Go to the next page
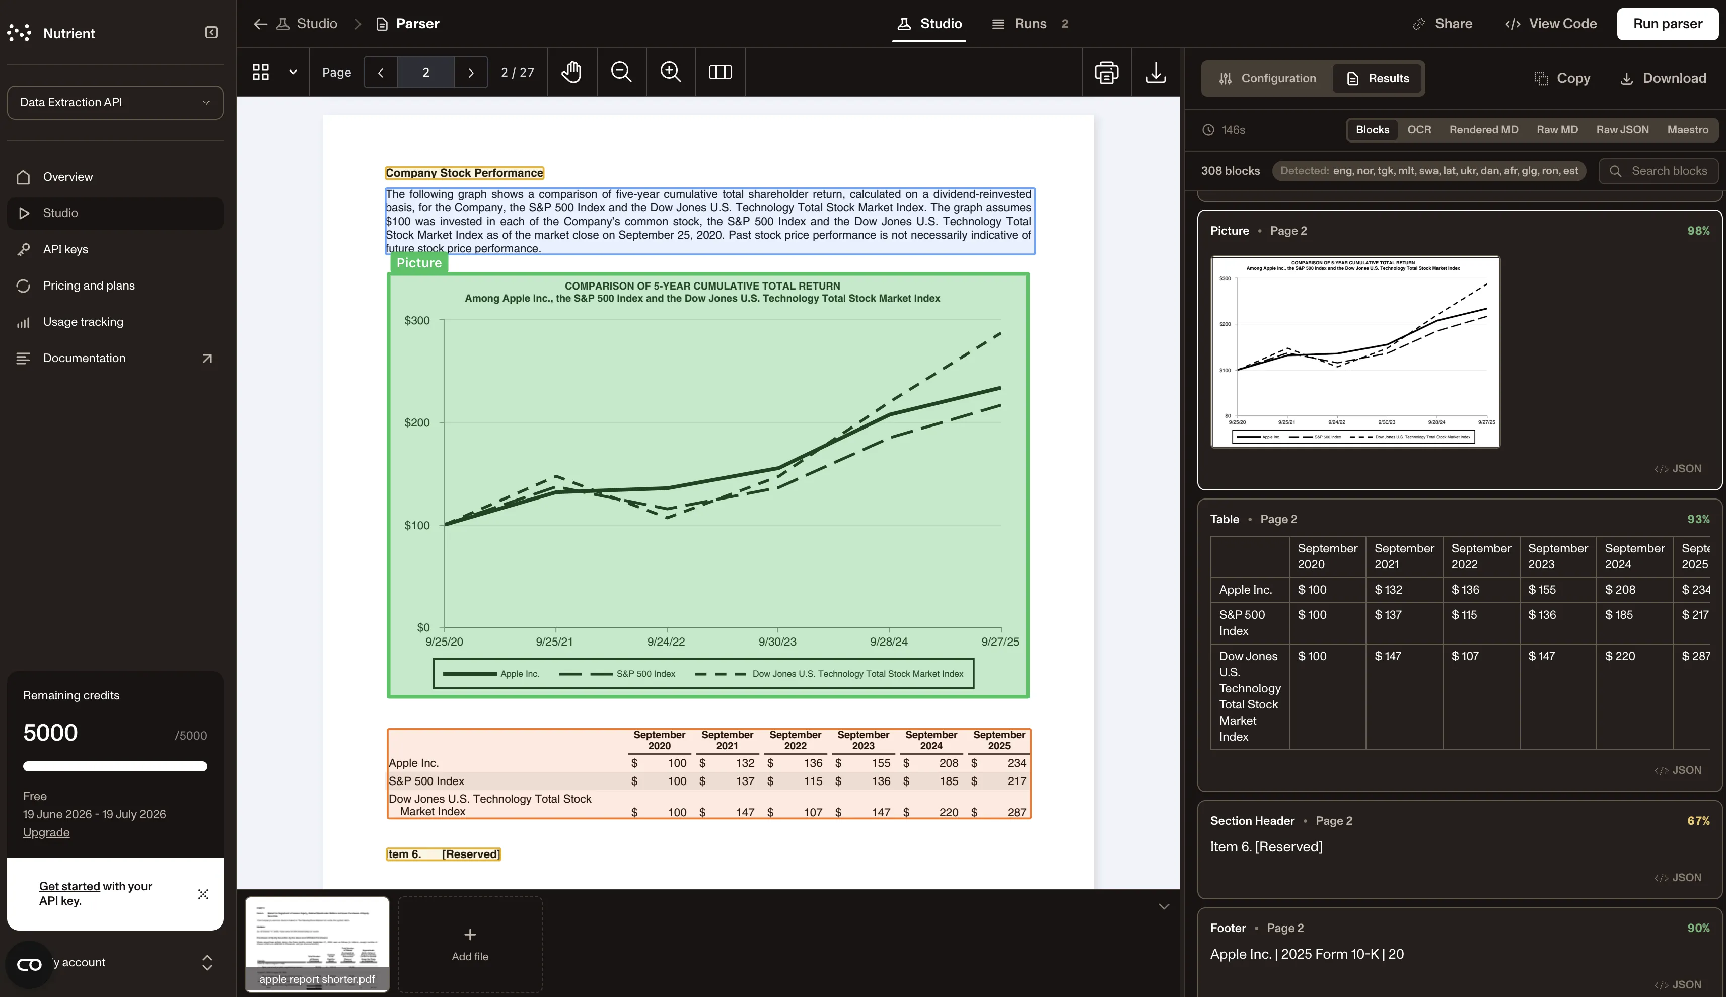Viewport: 1726px width, 997px height. 471,72
